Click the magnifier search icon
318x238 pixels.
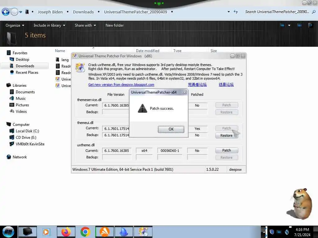tap(314, 12)
